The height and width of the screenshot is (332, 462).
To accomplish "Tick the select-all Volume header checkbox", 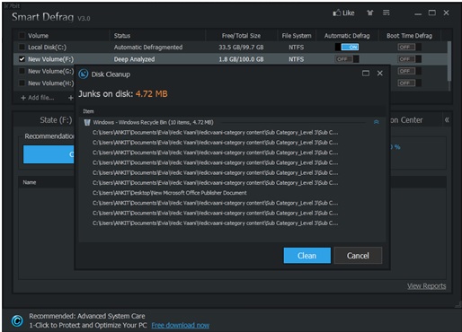I will tap(22, 36).
